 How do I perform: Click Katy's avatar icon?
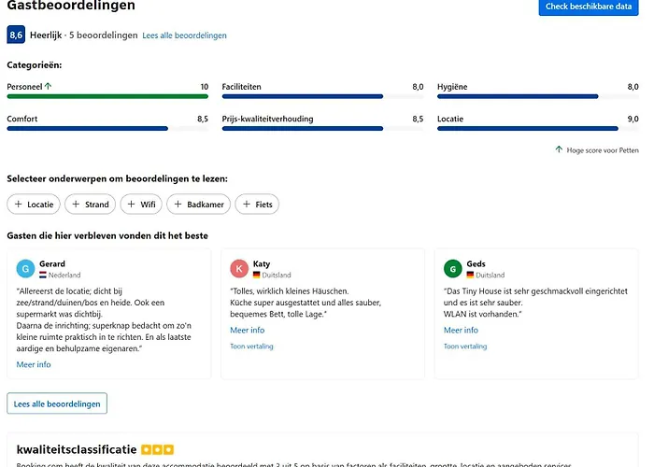click(x=239, y=269)
